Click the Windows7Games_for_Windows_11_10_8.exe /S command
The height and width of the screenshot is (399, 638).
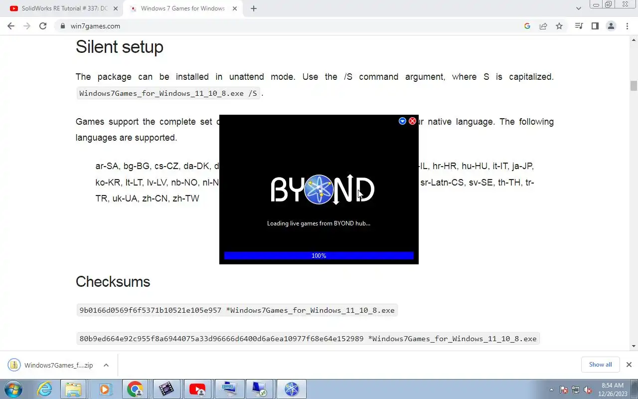click(168, 93)
